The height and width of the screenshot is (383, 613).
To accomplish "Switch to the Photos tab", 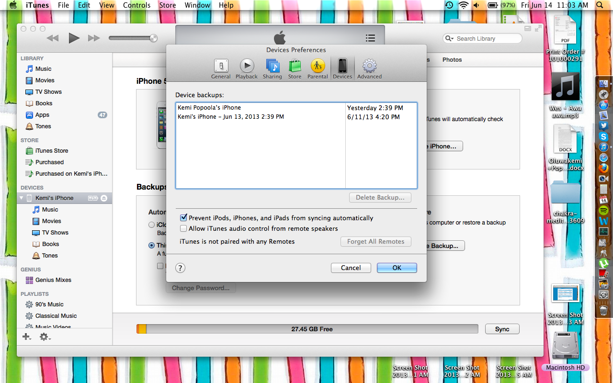I will (452, 60).
